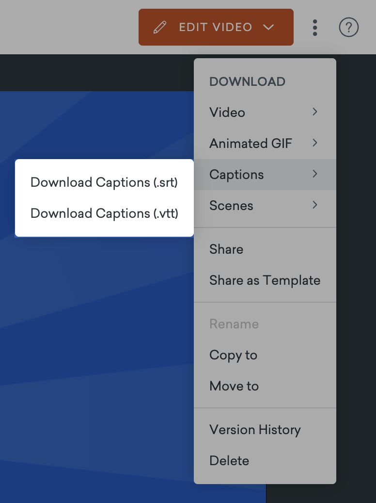Open Version History
This screenshot has height=503, width=376.
265,430
